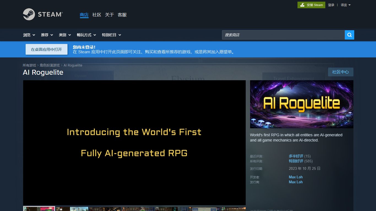Expand the 推荐 recommendations dropdown

coord(47,35)
